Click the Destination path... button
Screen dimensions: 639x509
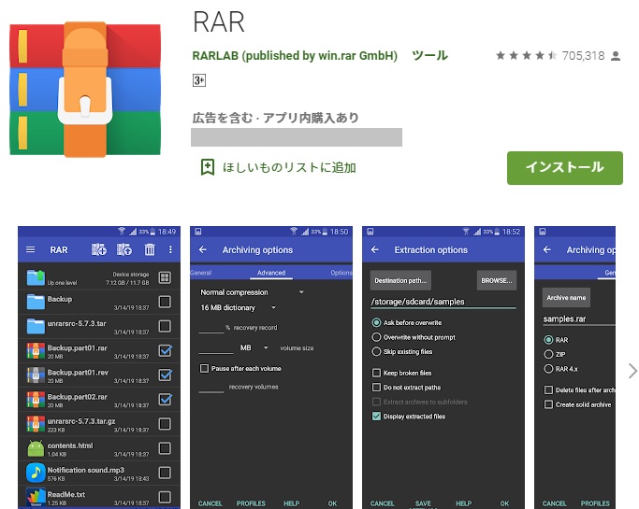coord(400,280)
